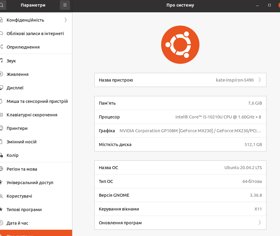Open Конфіденційність settings
280x236 pixels.
click(36, 20)
